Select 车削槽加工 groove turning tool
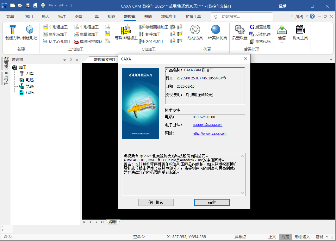336x241 pixels. click(86, 27)
